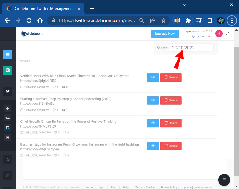Open a new browser tab
This screenshot has width=239, height=189.
tap(92, 9)
